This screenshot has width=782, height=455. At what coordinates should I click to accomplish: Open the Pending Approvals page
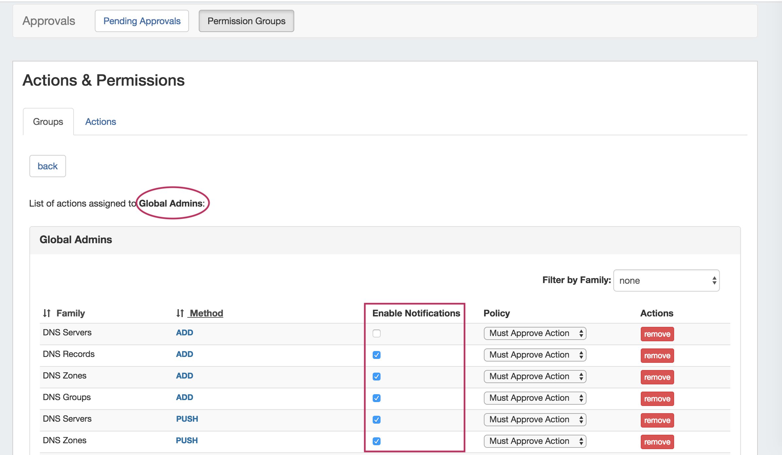142,21
